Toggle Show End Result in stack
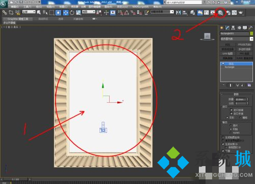This screenshot has width=255, height=184. pos(231,85)
